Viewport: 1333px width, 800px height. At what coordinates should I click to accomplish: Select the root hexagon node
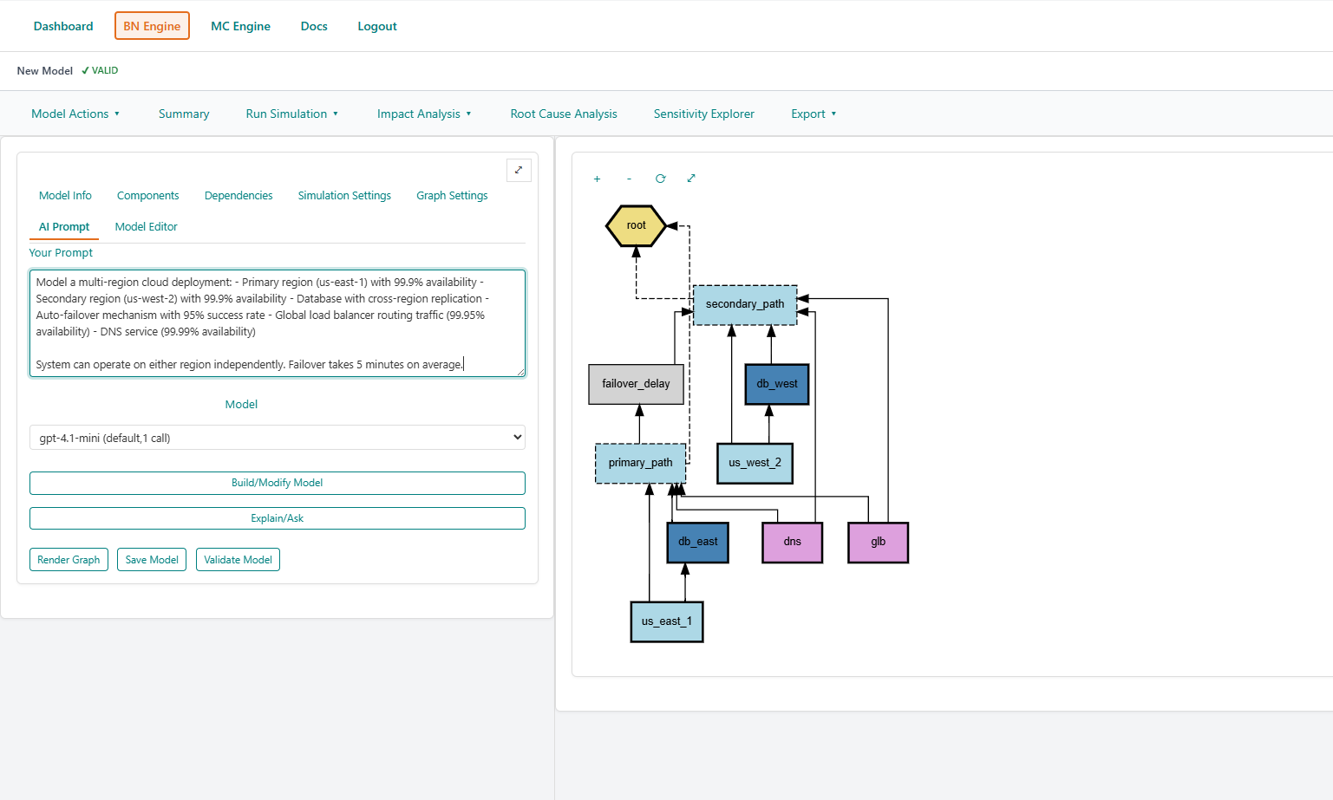(x=636, y=225)
